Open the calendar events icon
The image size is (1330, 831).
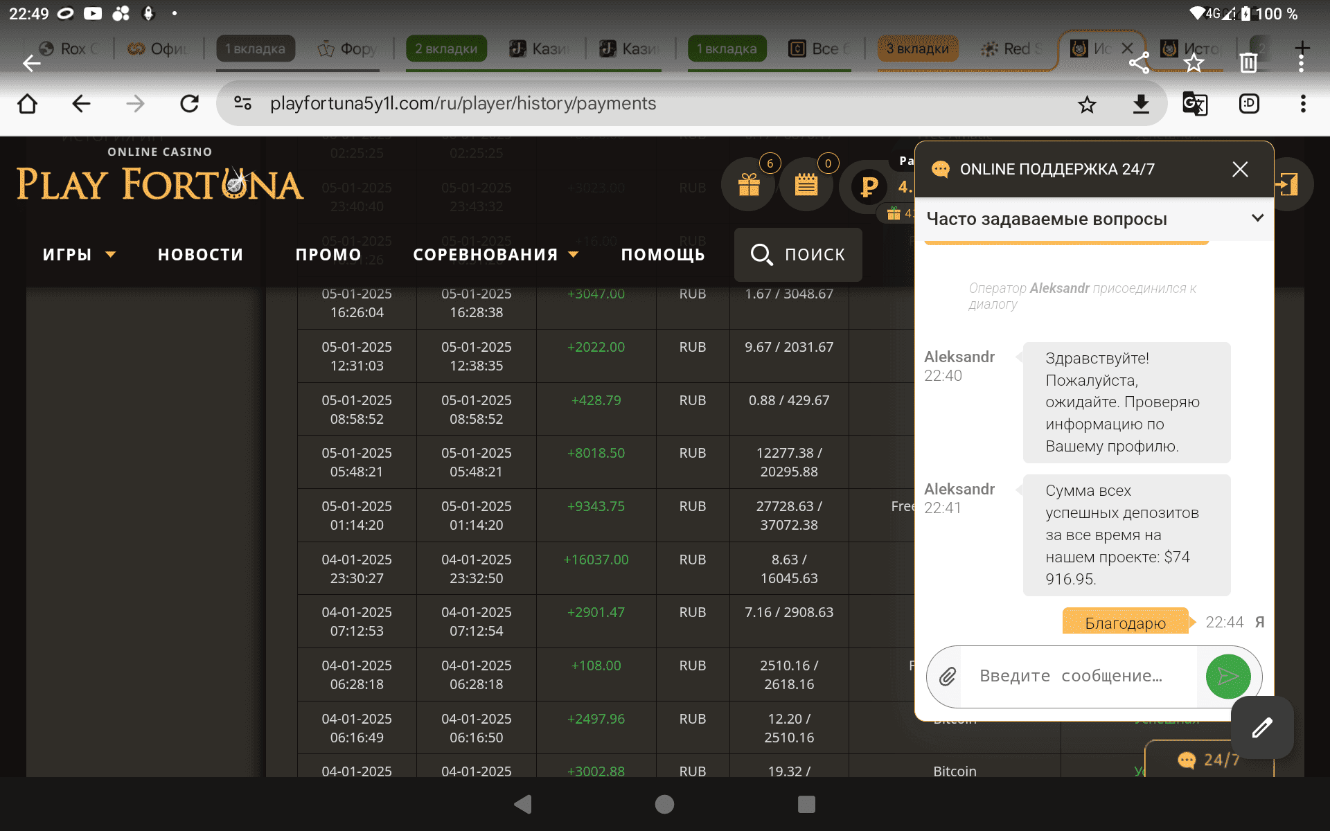[806, 185]
